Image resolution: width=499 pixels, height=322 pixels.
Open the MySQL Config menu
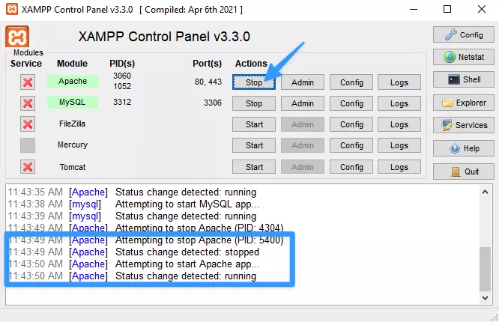(x=351, y=103)
